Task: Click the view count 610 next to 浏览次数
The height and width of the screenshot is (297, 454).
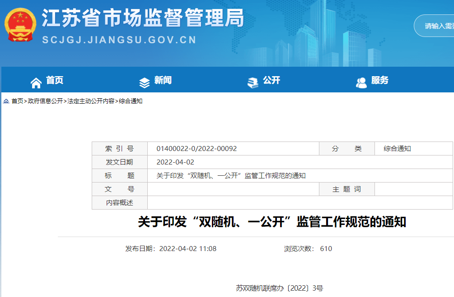Action: coord(327,248)
